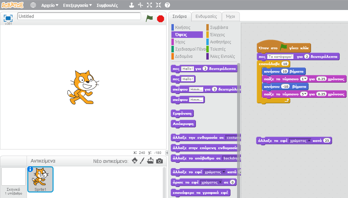Select the Delete scissors tool
This screenshot has height=198, width=348.
click(x=141, y=5)
